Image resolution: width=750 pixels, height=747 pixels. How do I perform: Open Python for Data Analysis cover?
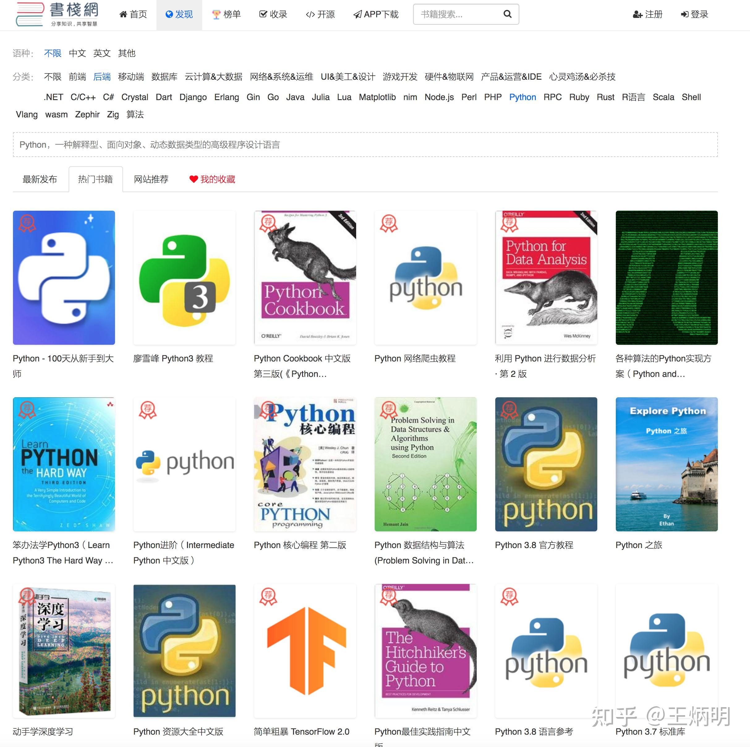click(x=546, y=278)
